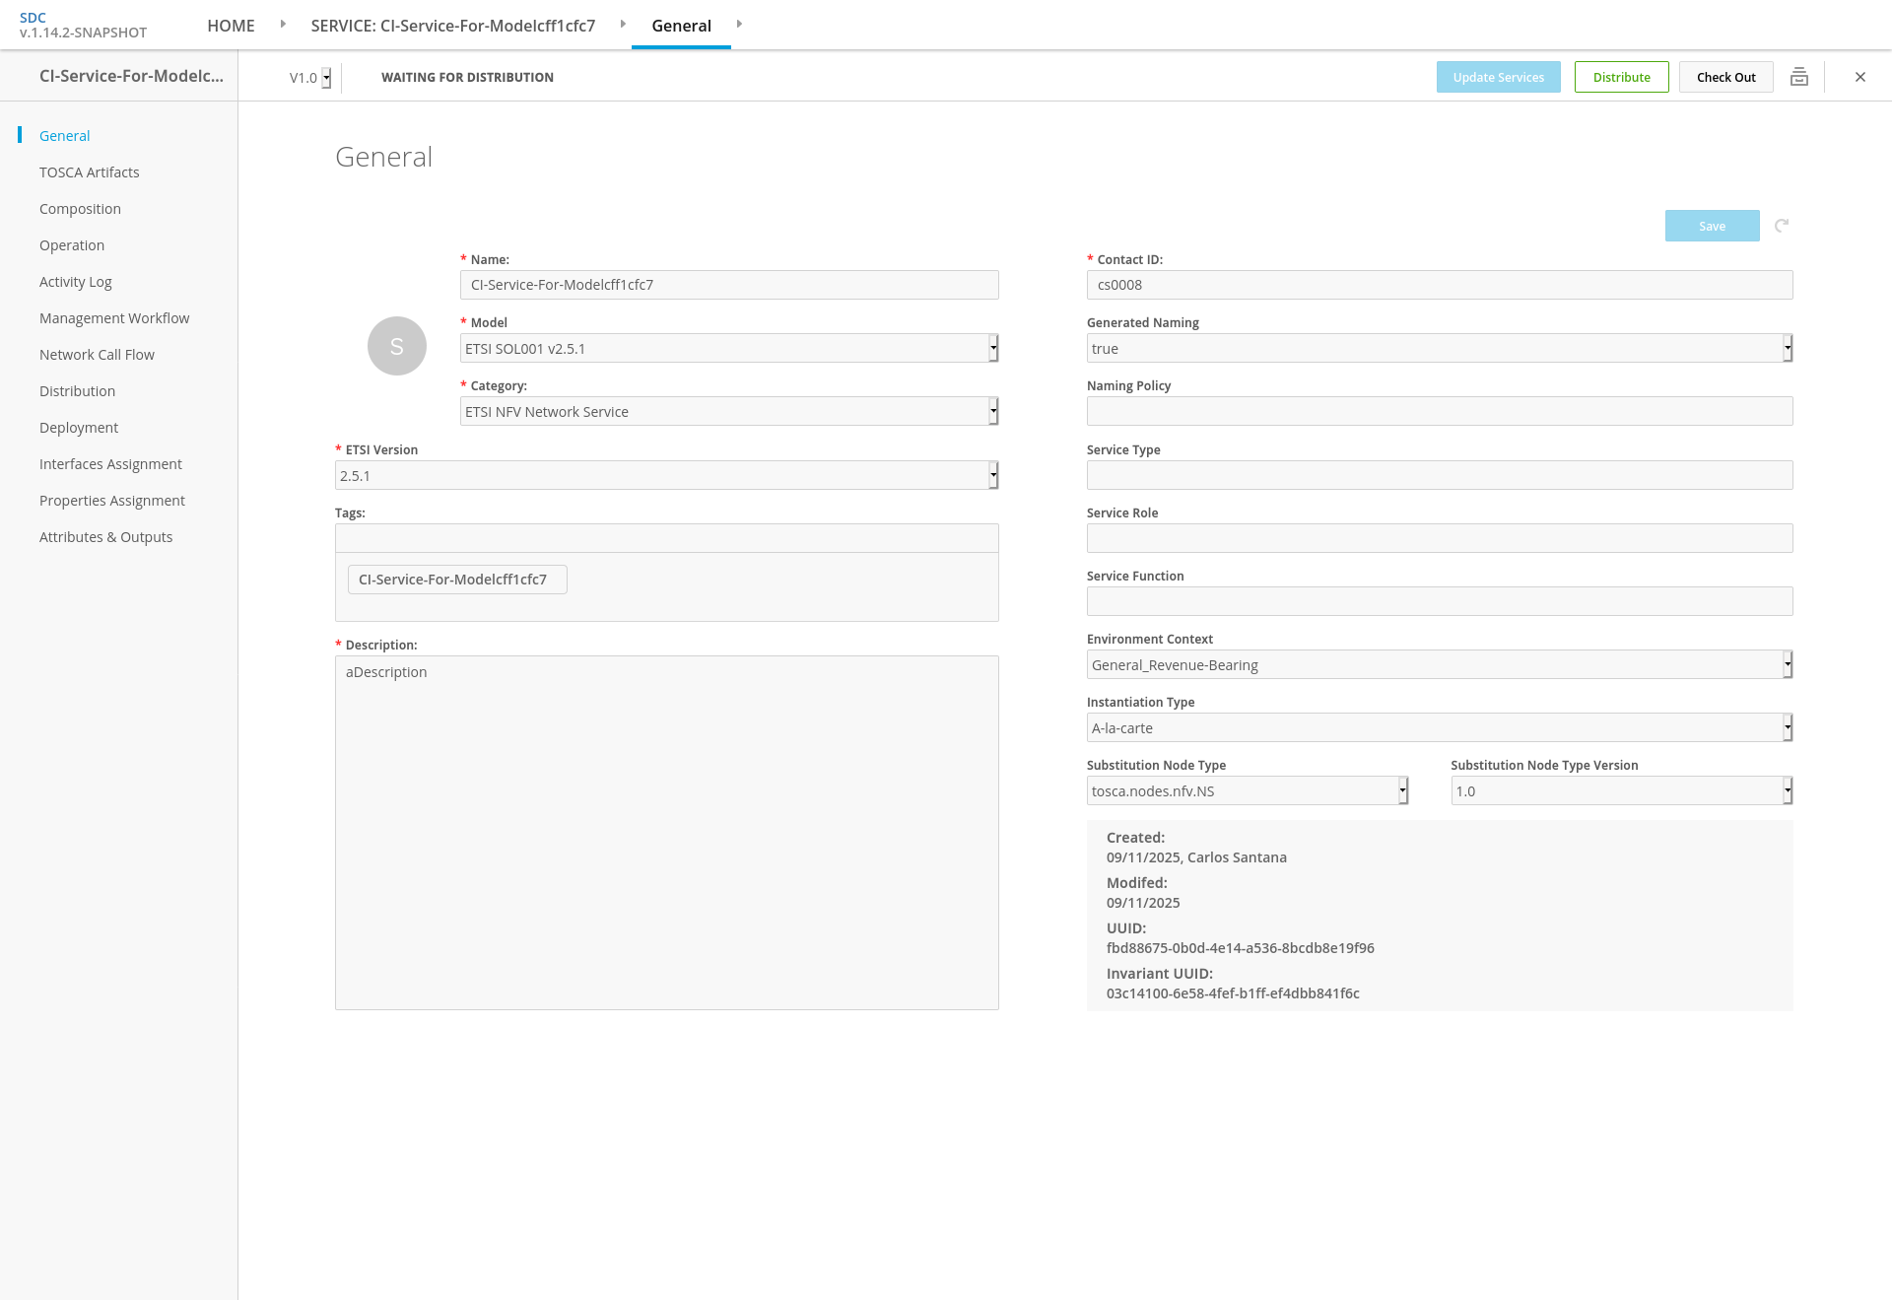Click UUID value fbd88675-0b0d-4e14-a536-8bcdb8e19f96

(x=1240, y=948)
